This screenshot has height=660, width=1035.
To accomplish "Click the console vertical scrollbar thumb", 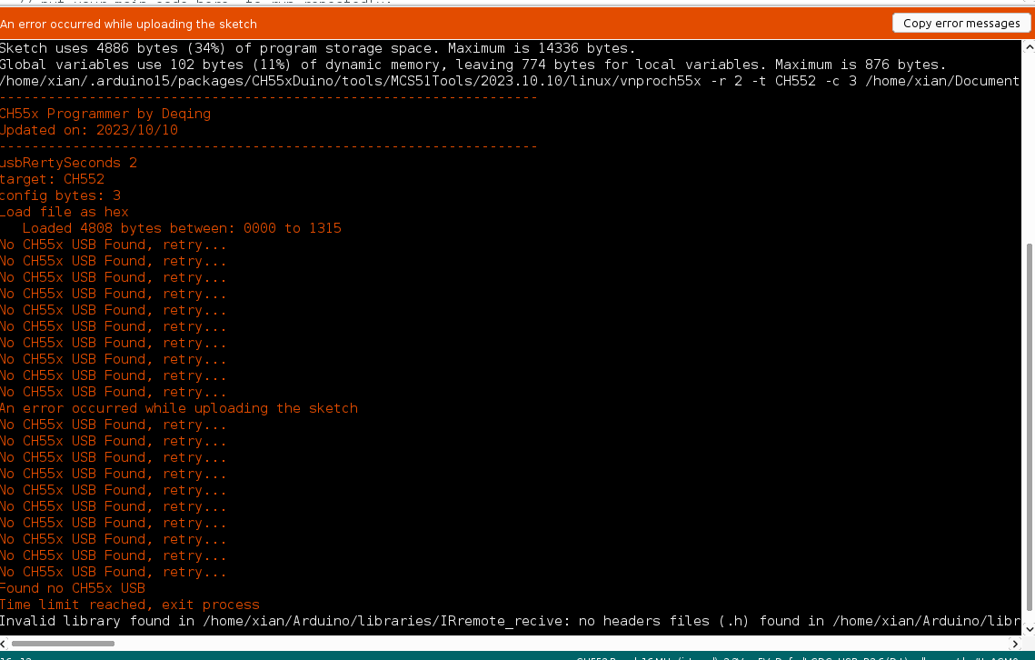I will pos(1029,427).
